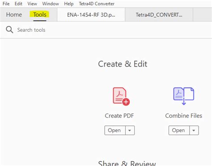Click the magnifier search icon
Screen dimensions: 212x166
(x=9, y=30)
